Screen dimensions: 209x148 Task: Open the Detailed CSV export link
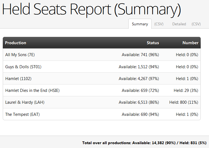click(x=196, y=24)
